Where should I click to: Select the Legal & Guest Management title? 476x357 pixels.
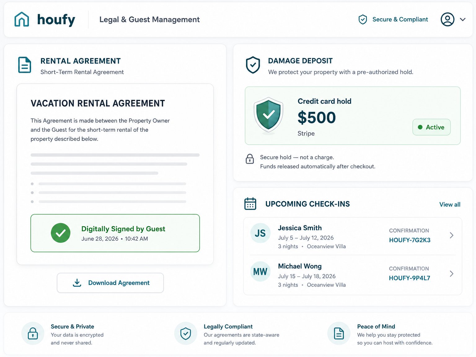point(149,20)
